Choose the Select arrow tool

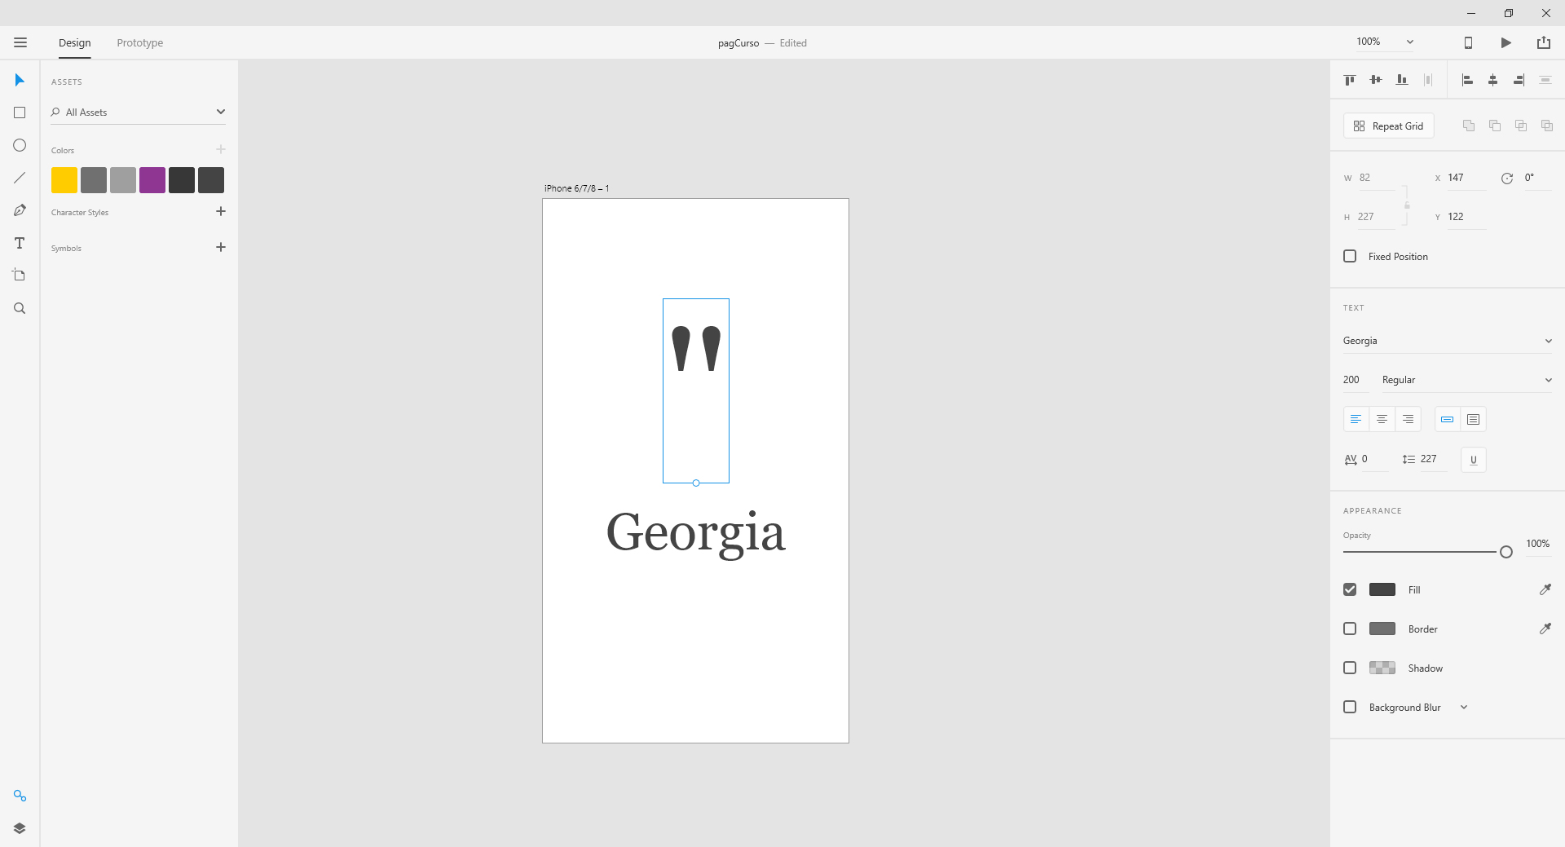(20, 80)
